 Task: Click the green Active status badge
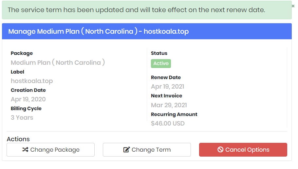pos(161,63)
